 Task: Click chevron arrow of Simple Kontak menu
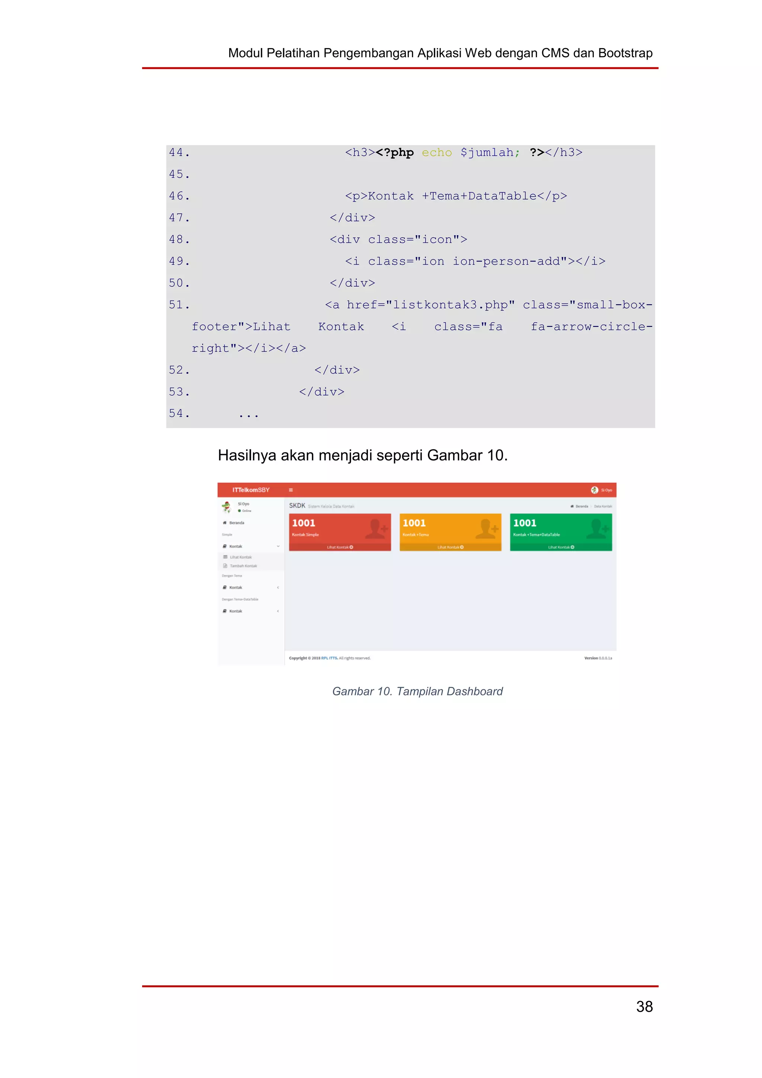(278, 546)
